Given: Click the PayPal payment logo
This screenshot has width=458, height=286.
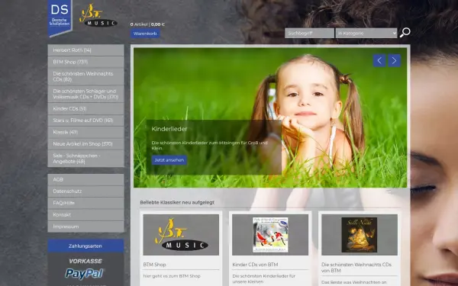Looking at the screenshot, I should pyautogui.click(x=85, y=274).
